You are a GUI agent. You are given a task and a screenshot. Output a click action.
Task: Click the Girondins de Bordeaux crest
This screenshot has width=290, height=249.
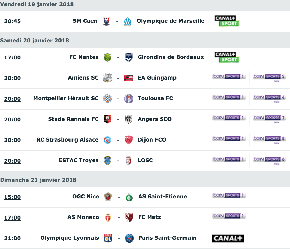(x=128, y=57)
